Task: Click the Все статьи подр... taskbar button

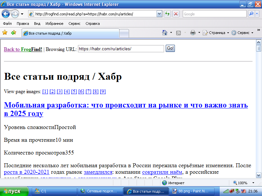Action: (146, 191)
